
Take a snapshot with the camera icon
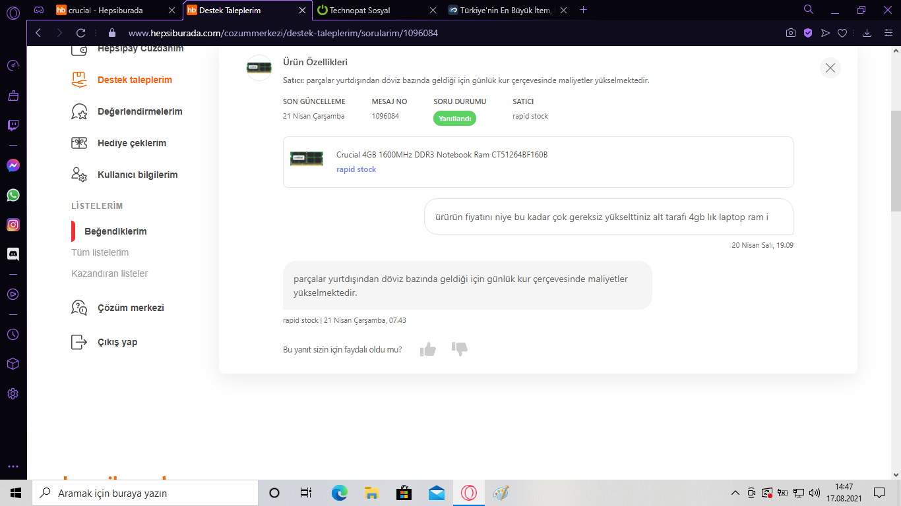coord(791,33)
